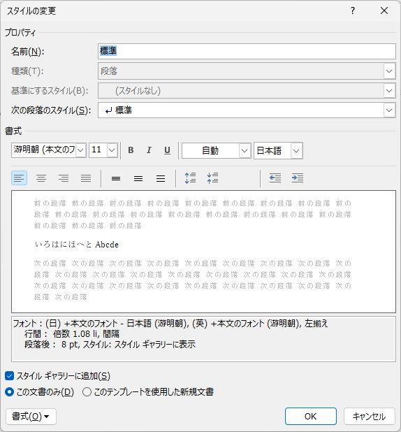Select right alignment icon

[x=64, y=178]
